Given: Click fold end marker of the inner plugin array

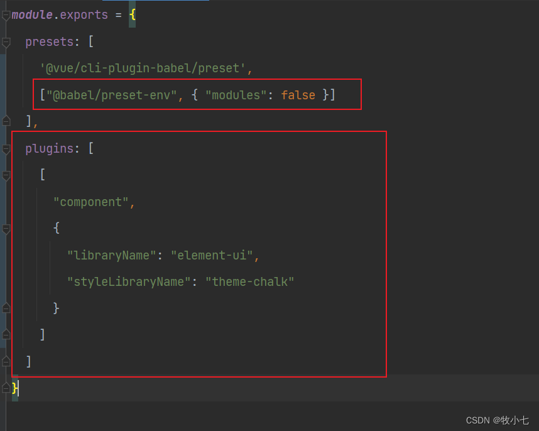Looking at the screenshot, I should point(6,334).
